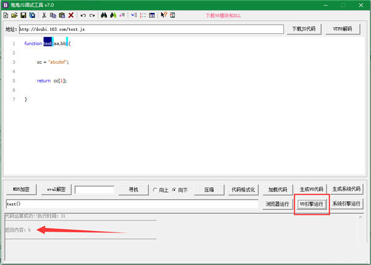Image resolution: width=371 pixels, height=265 pixels.
Task: Click the 代码格式化 button
Action: click(243, 190)
